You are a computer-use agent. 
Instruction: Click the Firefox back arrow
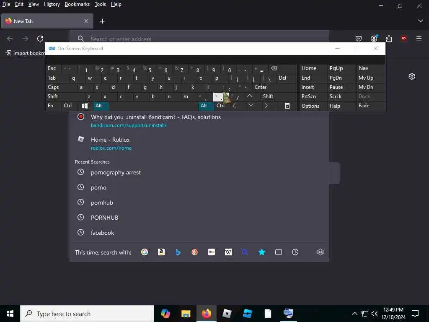[x=10, y=39]
